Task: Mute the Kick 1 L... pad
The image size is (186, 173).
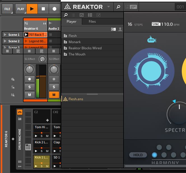Action: (47, 166)
